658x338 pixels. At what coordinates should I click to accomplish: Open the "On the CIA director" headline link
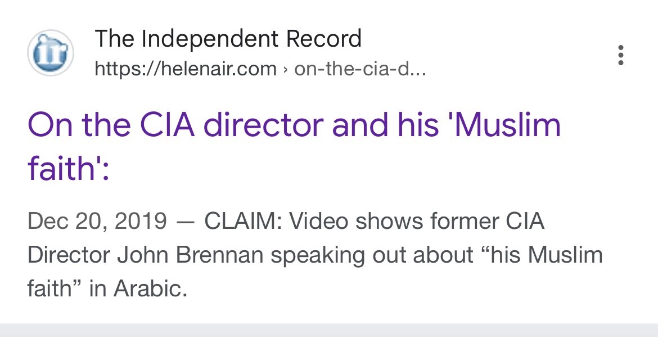pyautogui.click(x=294, y=125)
